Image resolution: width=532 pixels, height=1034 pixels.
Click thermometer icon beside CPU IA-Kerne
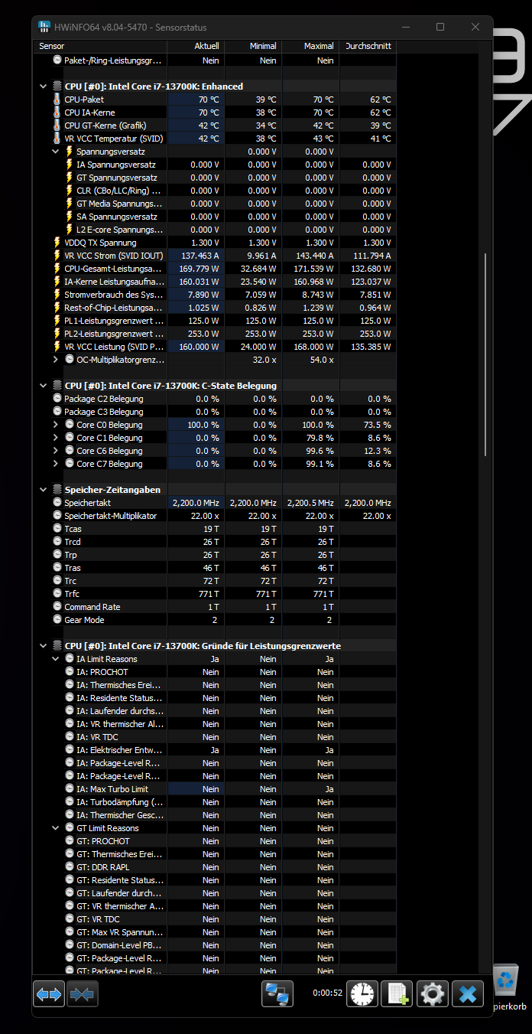(x=57, y=113)
